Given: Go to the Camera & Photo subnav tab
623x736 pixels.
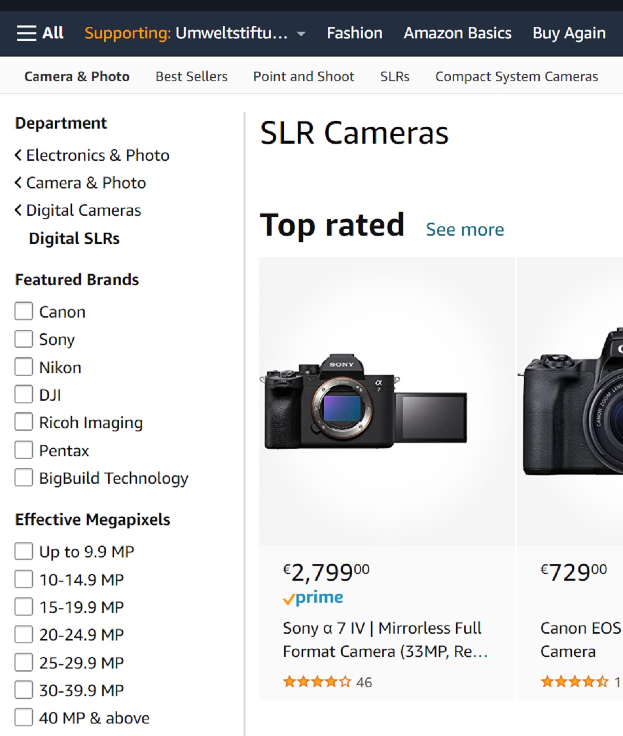Looking at the screenshot, I should click(77, 76).
